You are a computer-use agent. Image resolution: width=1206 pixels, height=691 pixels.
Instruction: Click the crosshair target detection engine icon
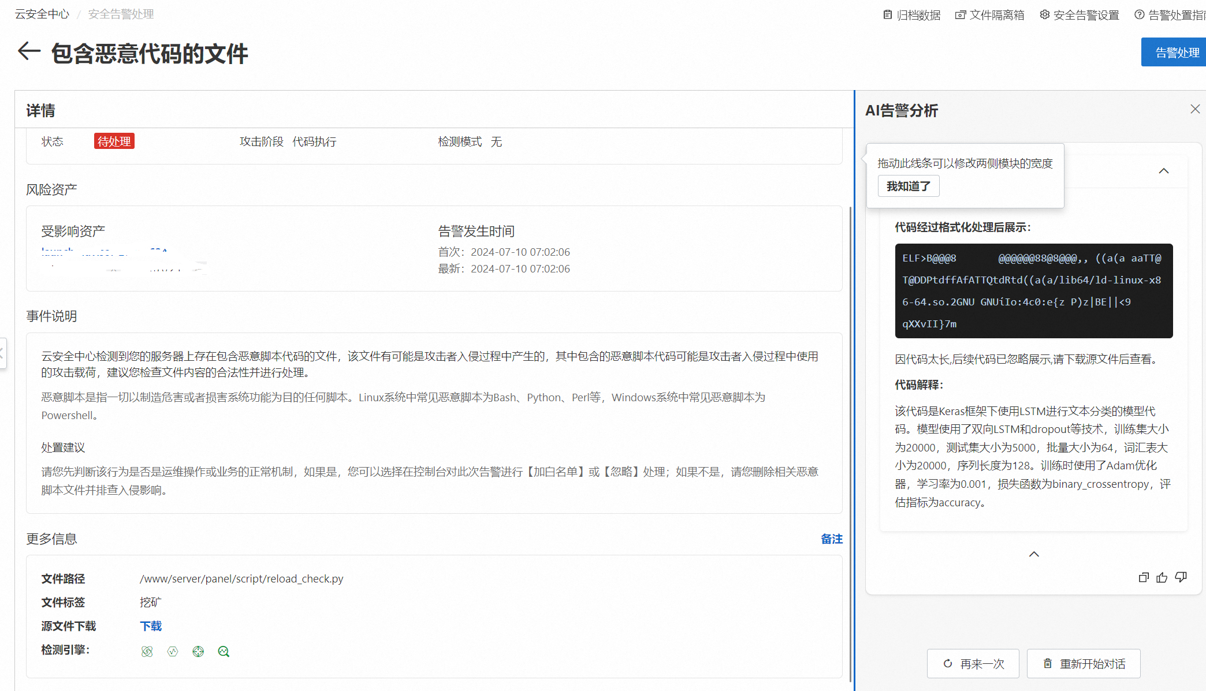tap(198, 652)
